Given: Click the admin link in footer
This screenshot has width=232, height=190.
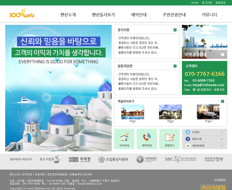Looking at the screenshot, I should click(220, 180).
